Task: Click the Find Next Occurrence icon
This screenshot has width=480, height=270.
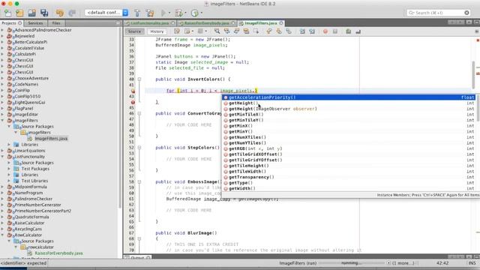Action: 236,31
